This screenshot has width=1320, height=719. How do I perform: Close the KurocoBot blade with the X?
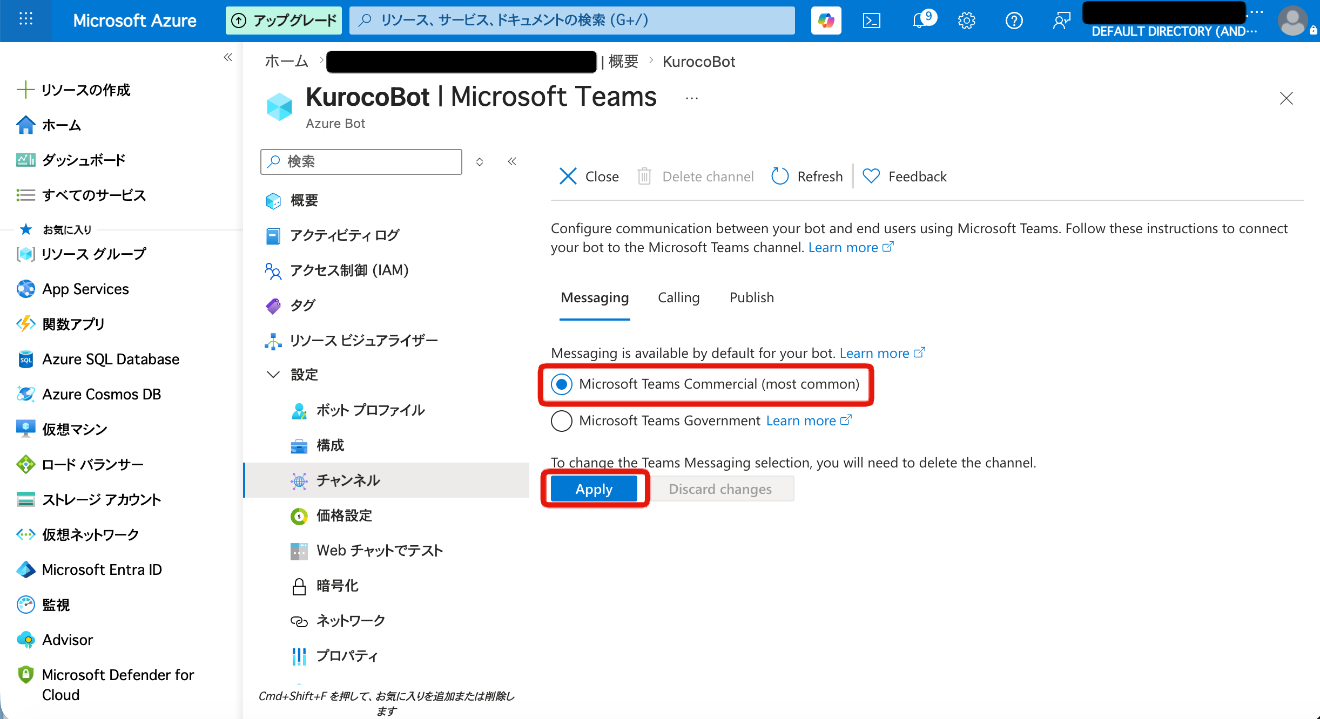click(x=1287, y=98)
